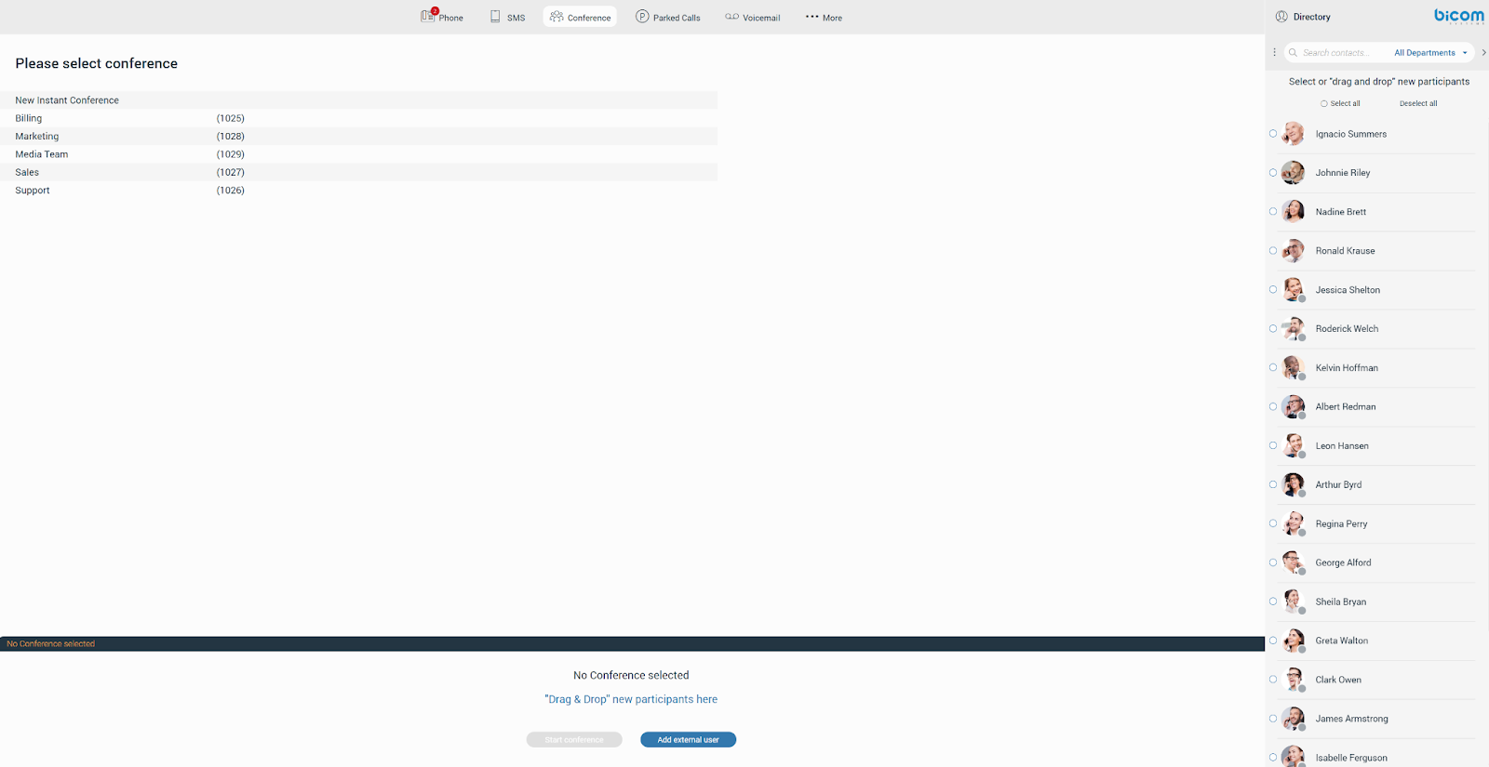Viewport: 1489px width, 767px height.
Task: Go to the Voicemail tab
Action: (x=753, y=17)
